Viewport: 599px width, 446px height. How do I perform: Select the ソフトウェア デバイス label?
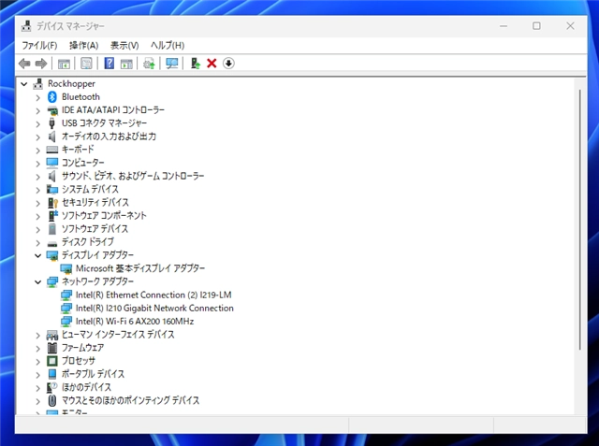tap(95, 229)
